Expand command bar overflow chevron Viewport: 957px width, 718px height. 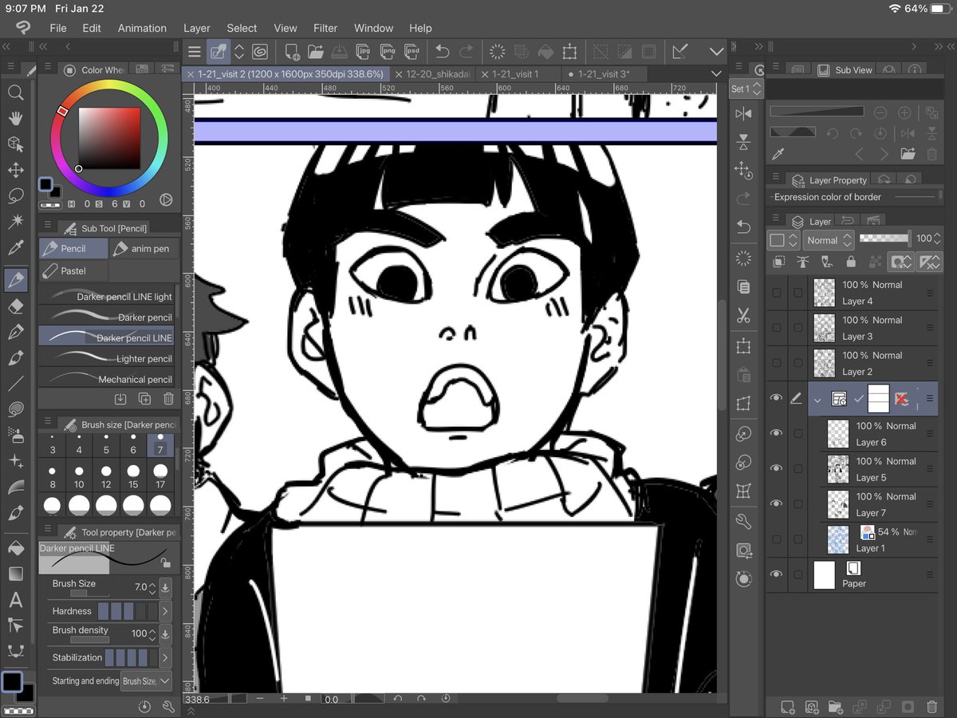(716, 52)
